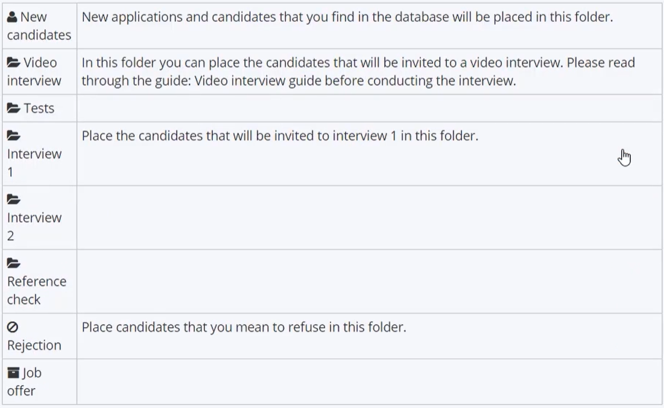
Task: Click the folder icon next to Video interview
Action: pos(13,63)
